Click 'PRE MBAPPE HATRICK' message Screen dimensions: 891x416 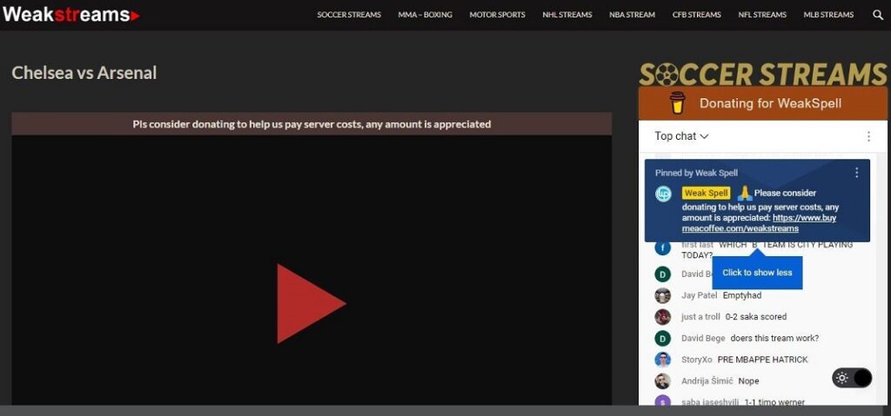pyautogui.click(x=762, y=360)
